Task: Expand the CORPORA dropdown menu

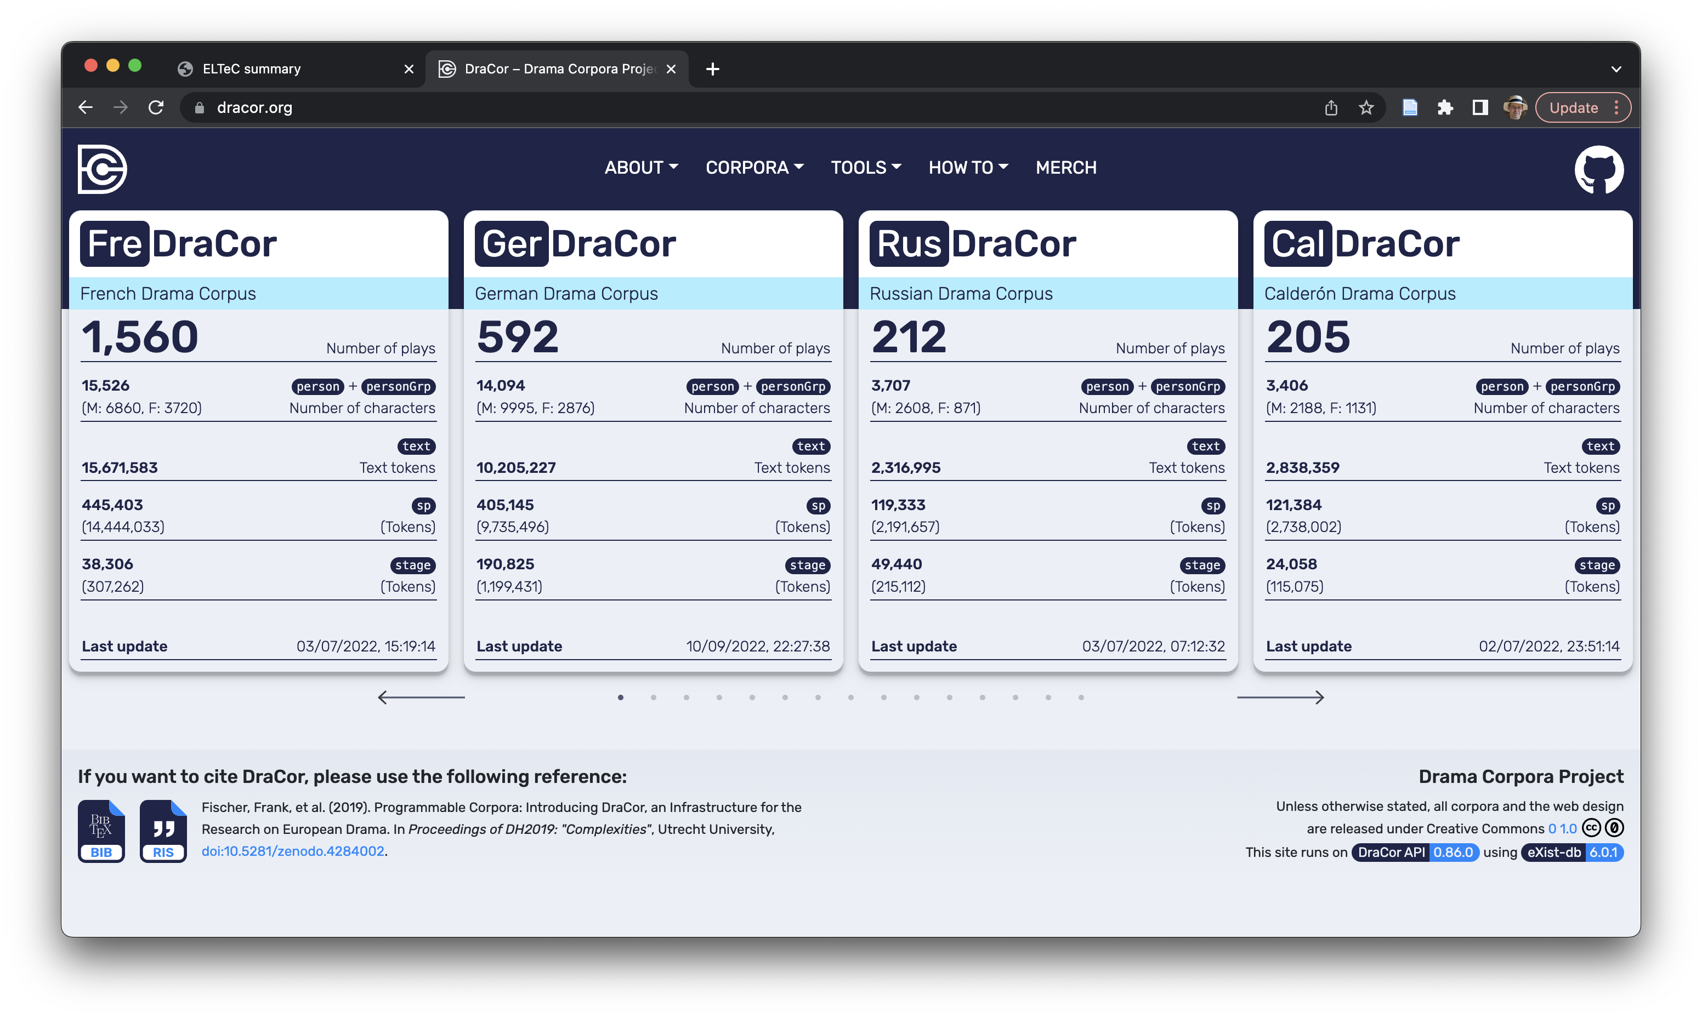Action: point(754,167)
